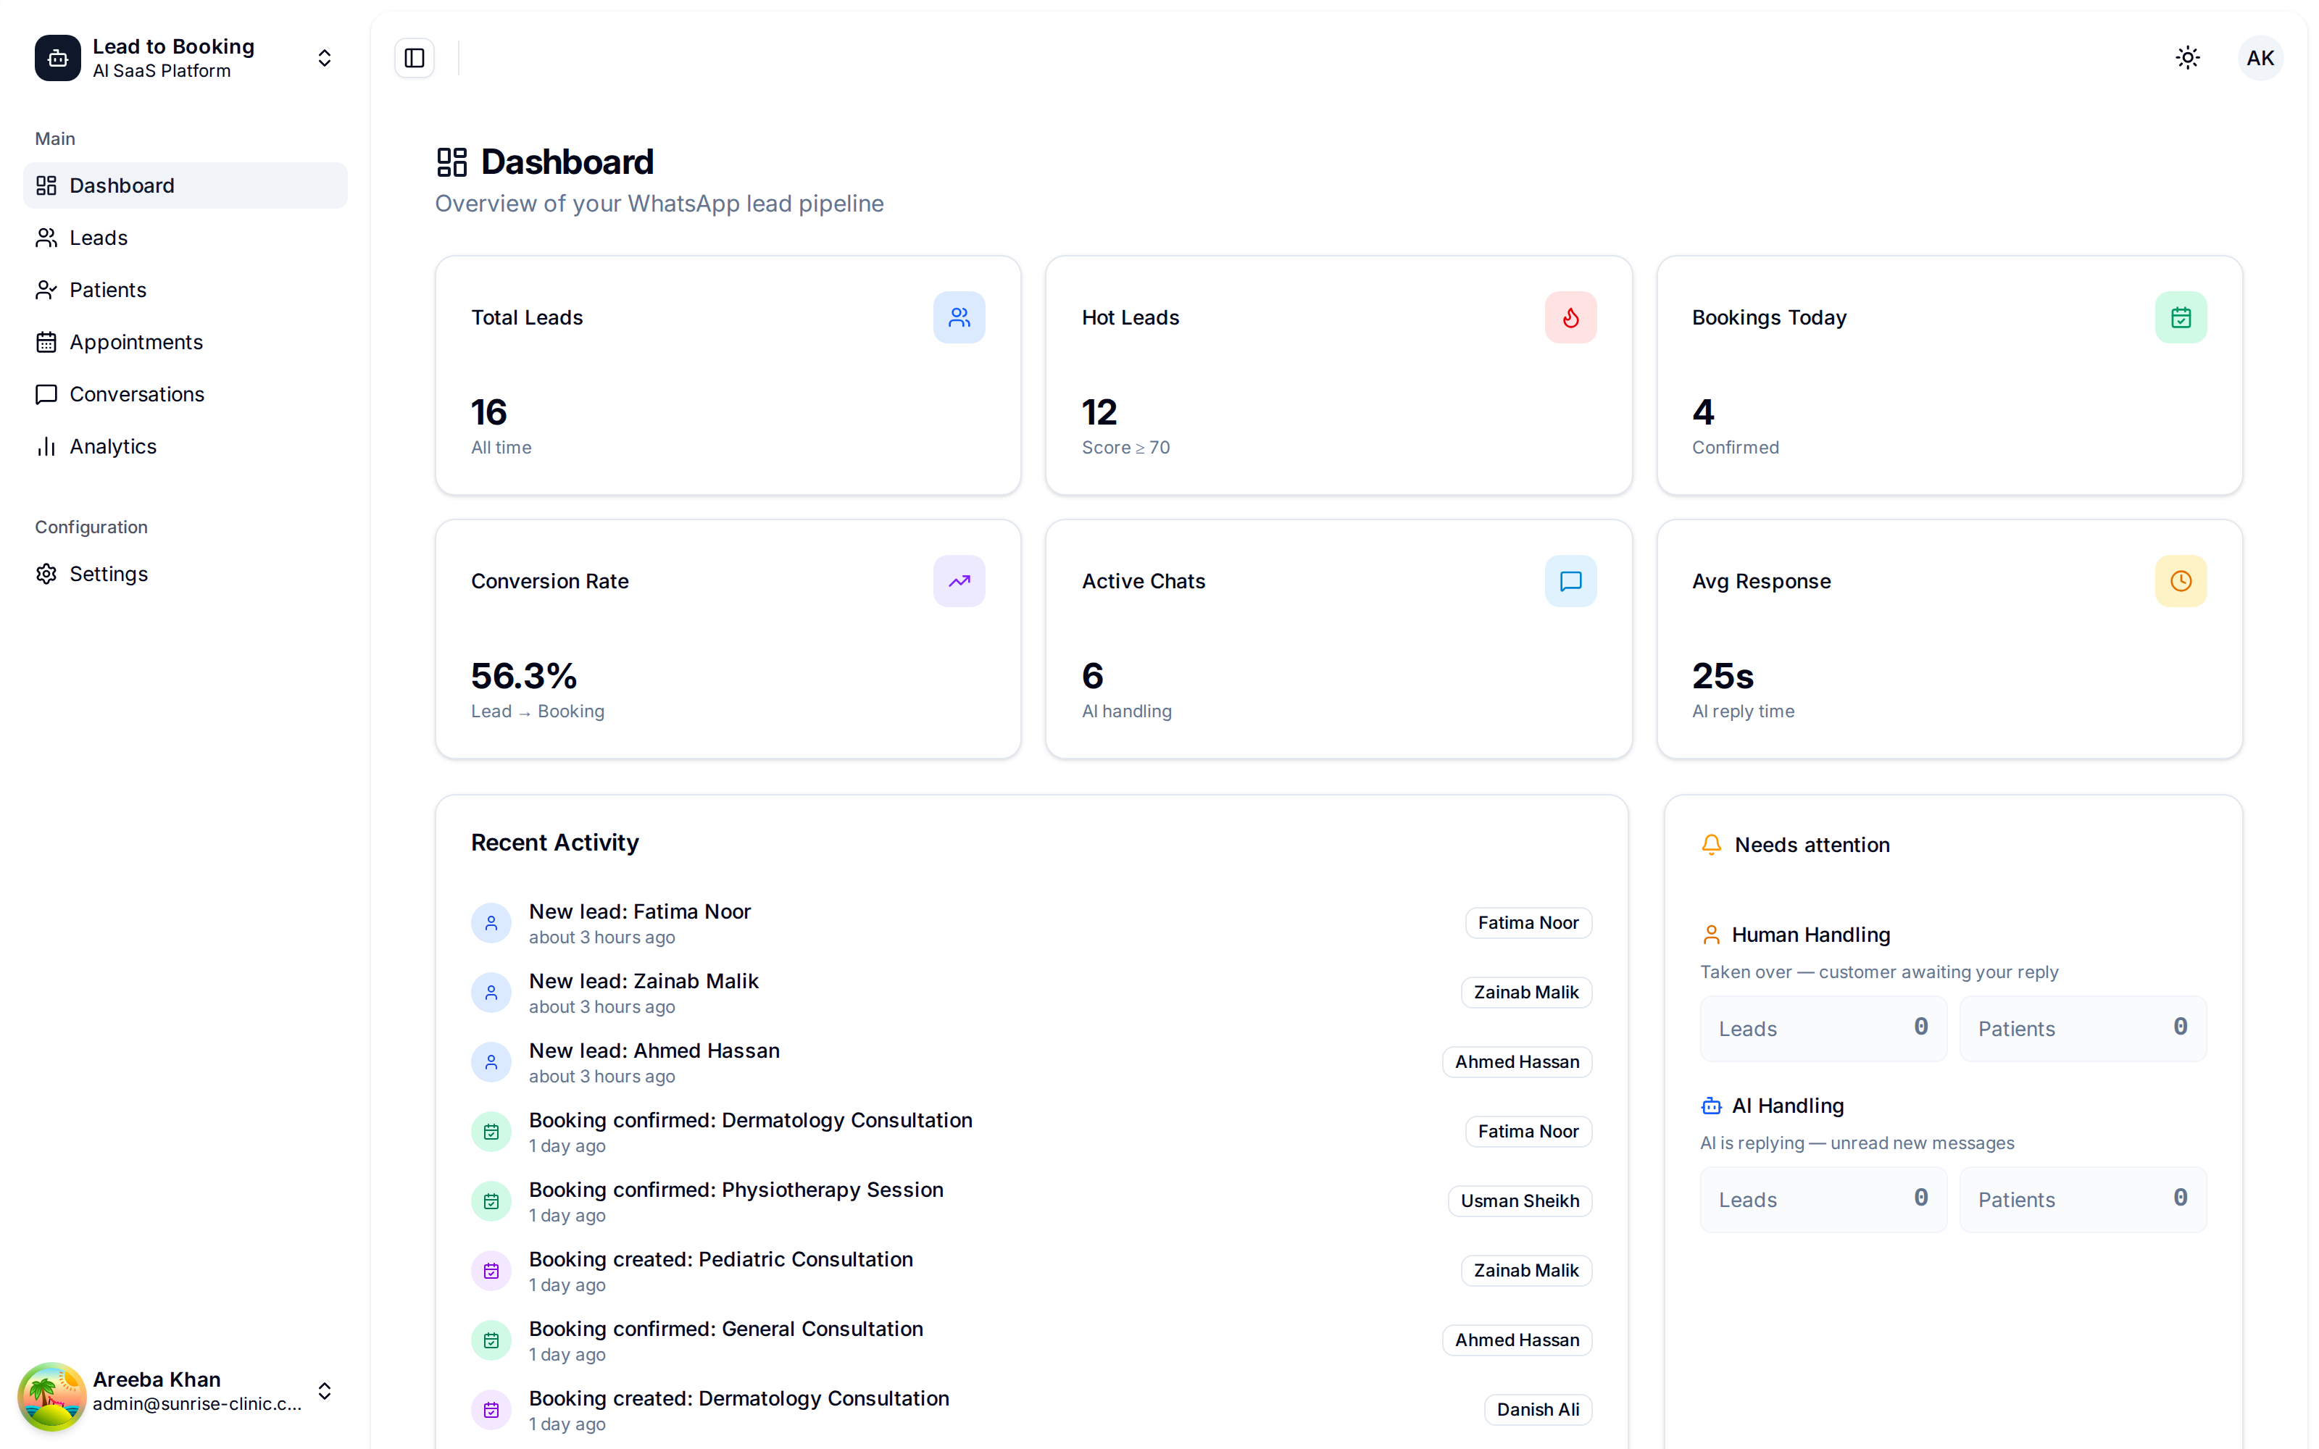Open Zainab Malik badge on Pediatric Consultation row
This screenshot has height=1449, width=2319.
click(x=1525, y=1271)
